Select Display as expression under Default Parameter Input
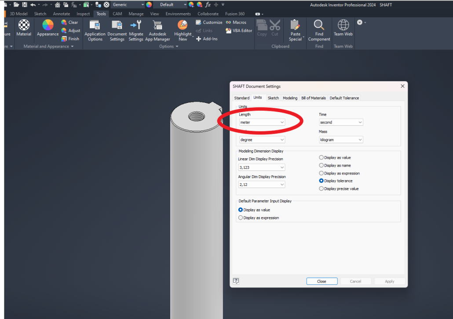Screen dimensions: 453x319 [241, 217]
